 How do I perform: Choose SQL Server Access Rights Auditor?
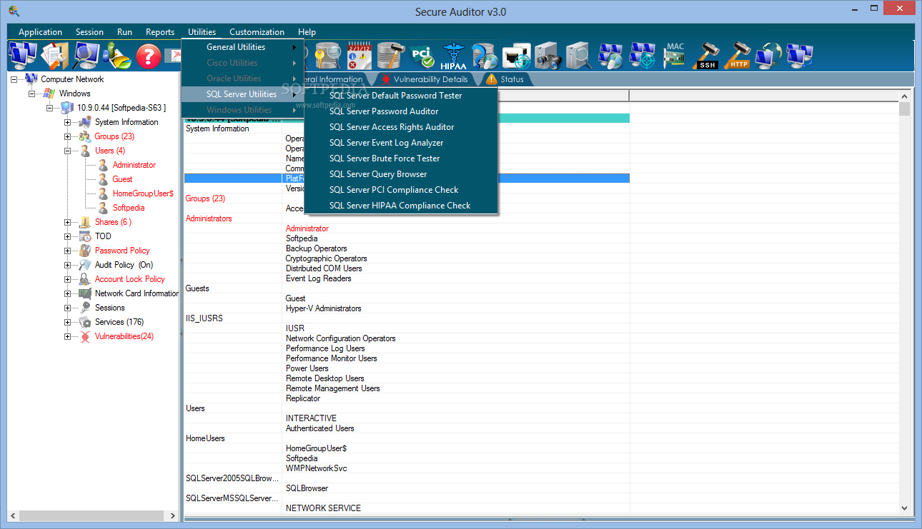tap(401, 127)
